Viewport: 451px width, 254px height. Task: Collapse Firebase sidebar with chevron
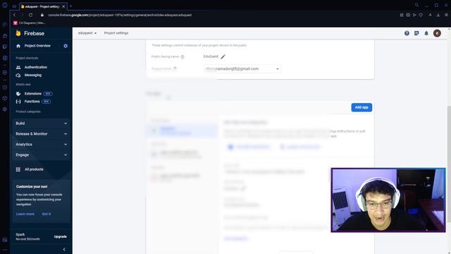pyautogui.click(x=64, y=249)
